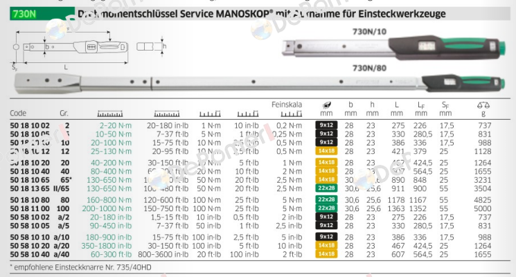This screenshot has width=516, height=277.
Task: Click the graduation icon above the 1 N·m cell
Action: click(x=210, y=114)
